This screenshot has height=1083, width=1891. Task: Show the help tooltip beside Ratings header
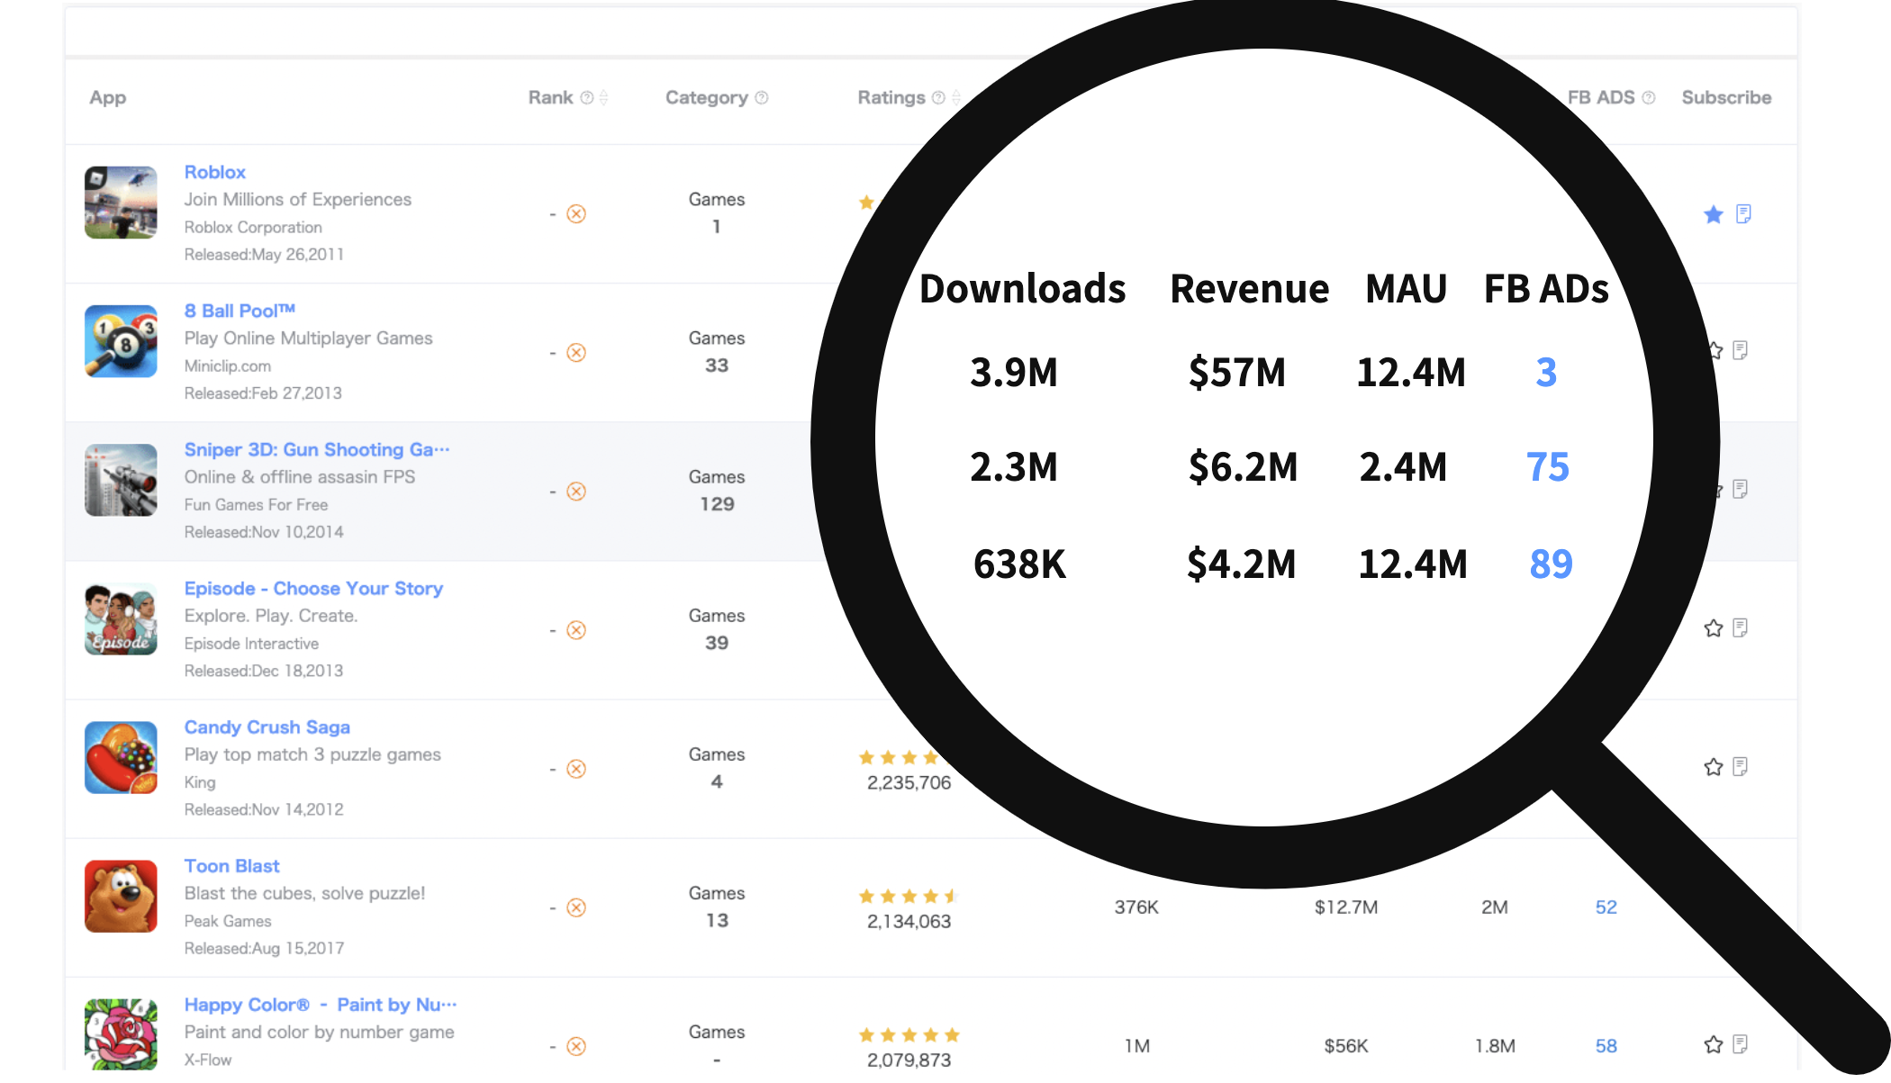tap(938, 97)
